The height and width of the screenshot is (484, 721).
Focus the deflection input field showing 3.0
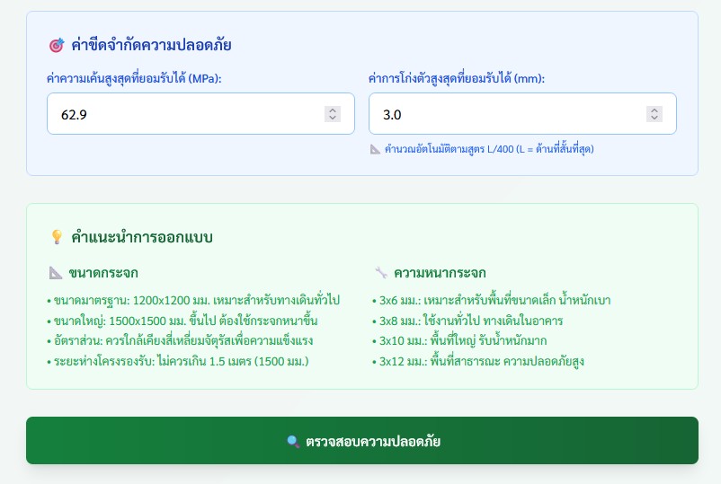click(x=503, y=114)
